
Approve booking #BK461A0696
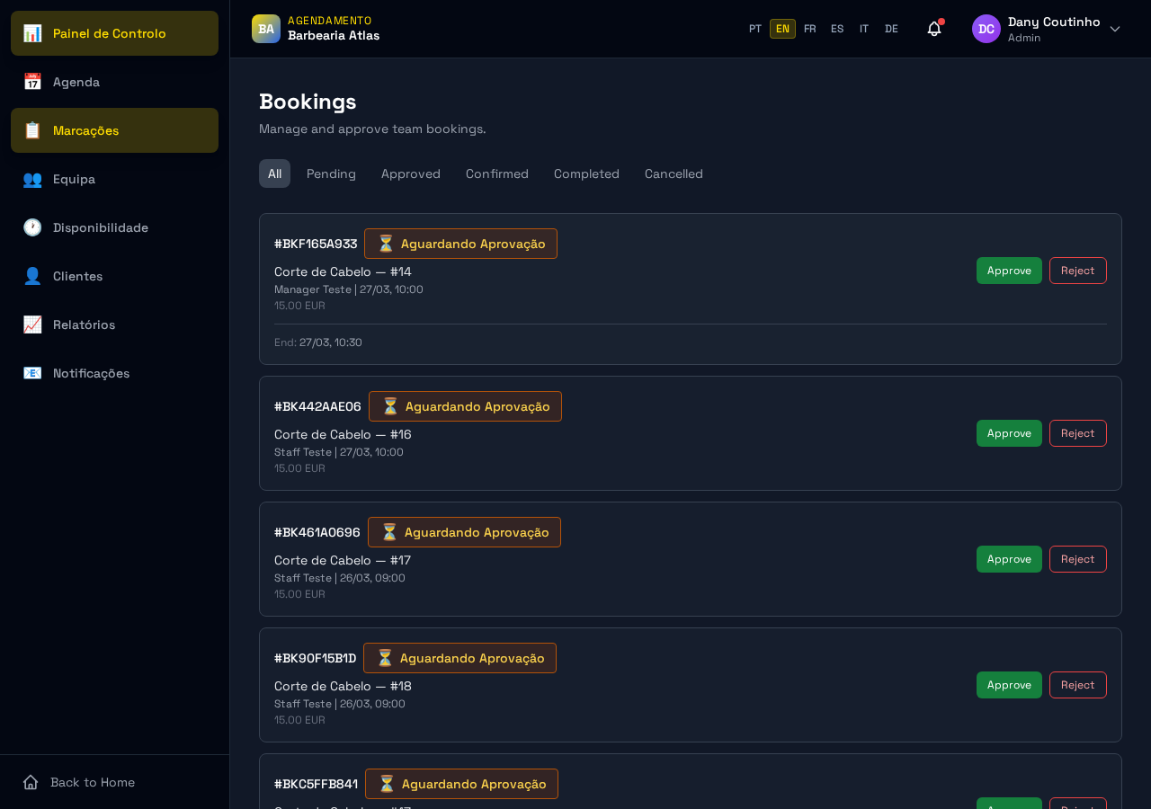(1009, 559)
